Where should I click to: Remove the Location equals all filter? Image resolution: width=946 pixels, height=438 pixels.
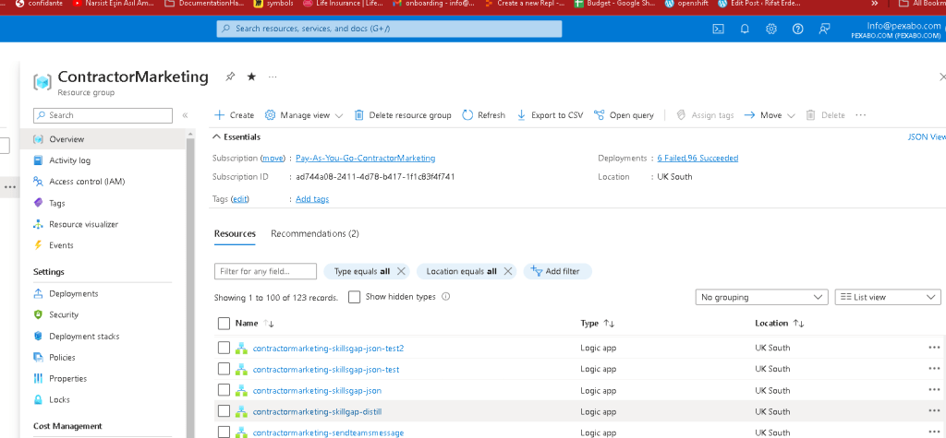pyautogui.click(x=507, y=271)
